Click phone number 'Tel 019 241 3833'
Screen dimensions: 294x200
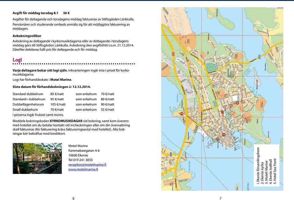coord(81,160)
